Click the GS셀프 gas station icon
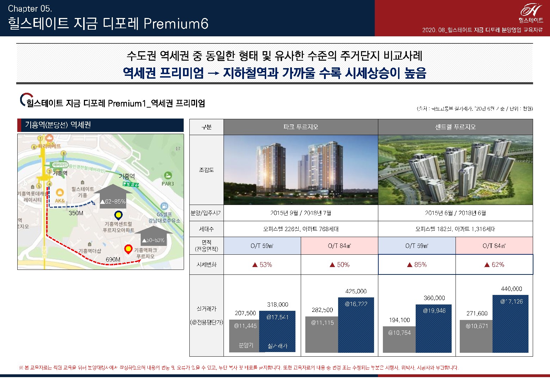The image size is (550, 381). coord(164,206)
